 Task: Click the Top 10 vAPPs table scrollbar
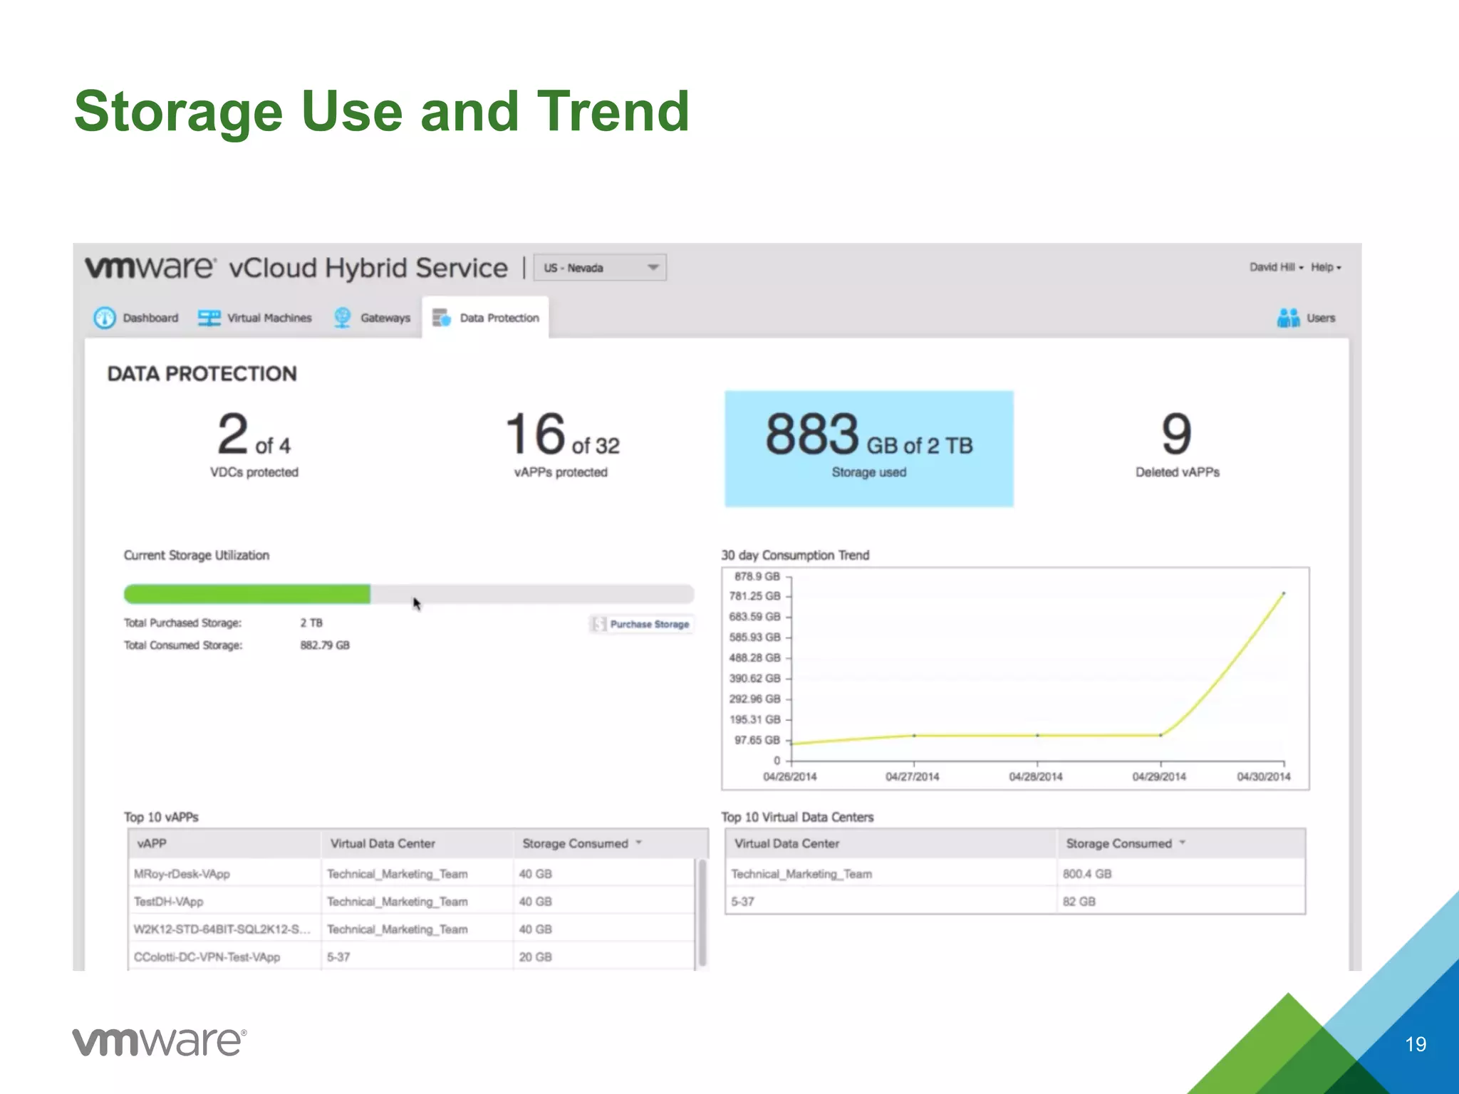click(702, 912)
